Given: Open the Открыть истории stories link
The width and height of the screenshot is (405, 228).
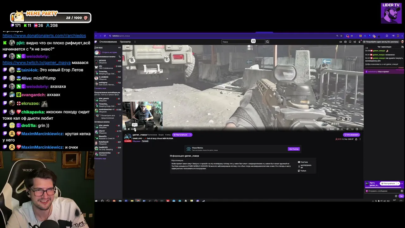Looking at the screenshot, I should pyautogui.click(x=109, y=52).
